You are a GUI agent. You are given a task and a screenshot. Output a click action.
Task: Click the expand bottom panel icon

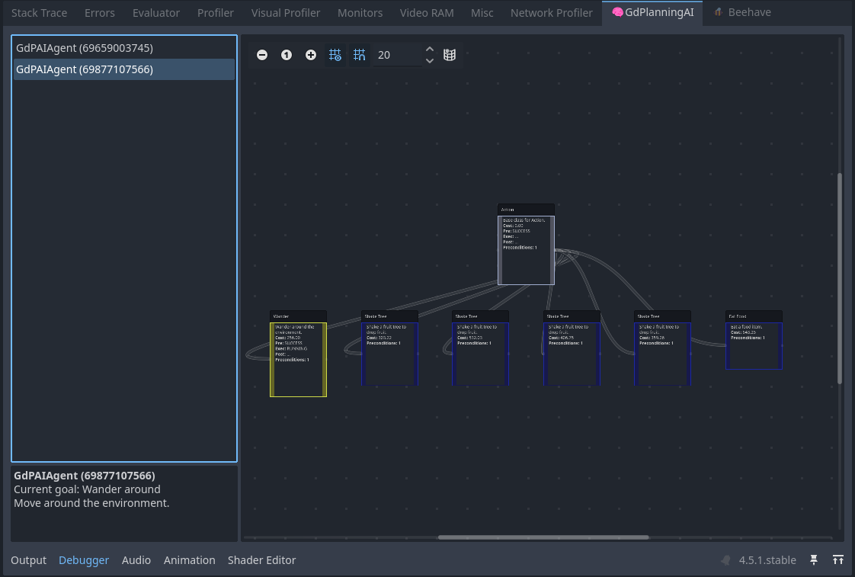(838, 560)
